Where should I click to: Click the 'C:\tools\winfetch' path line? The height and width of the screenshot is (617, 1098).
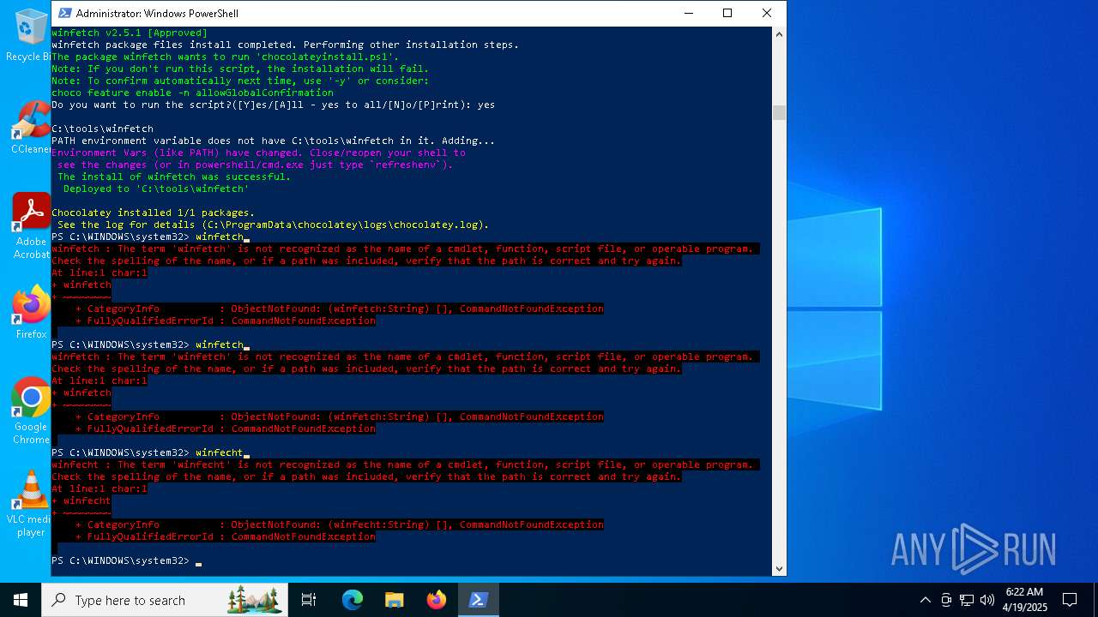click(103, 129)
